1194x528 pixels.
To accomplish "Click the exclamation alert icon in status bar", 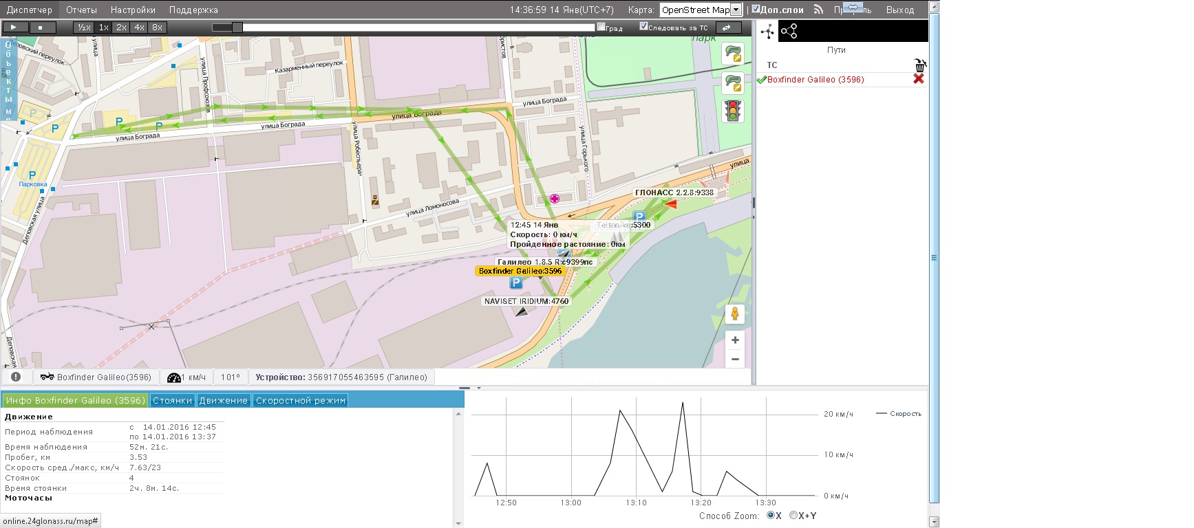I will (16, 377).
